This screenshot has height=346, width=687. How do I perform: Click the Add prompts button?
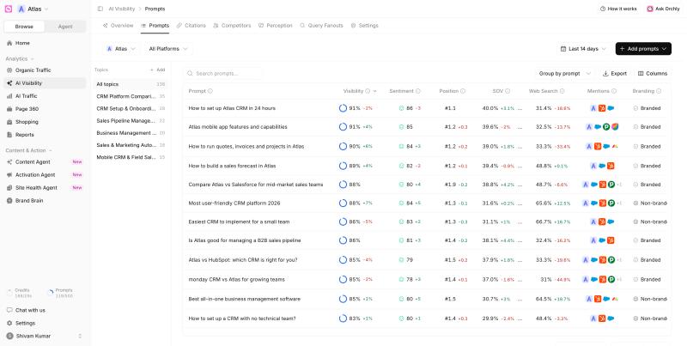click(x=643, y=49)
